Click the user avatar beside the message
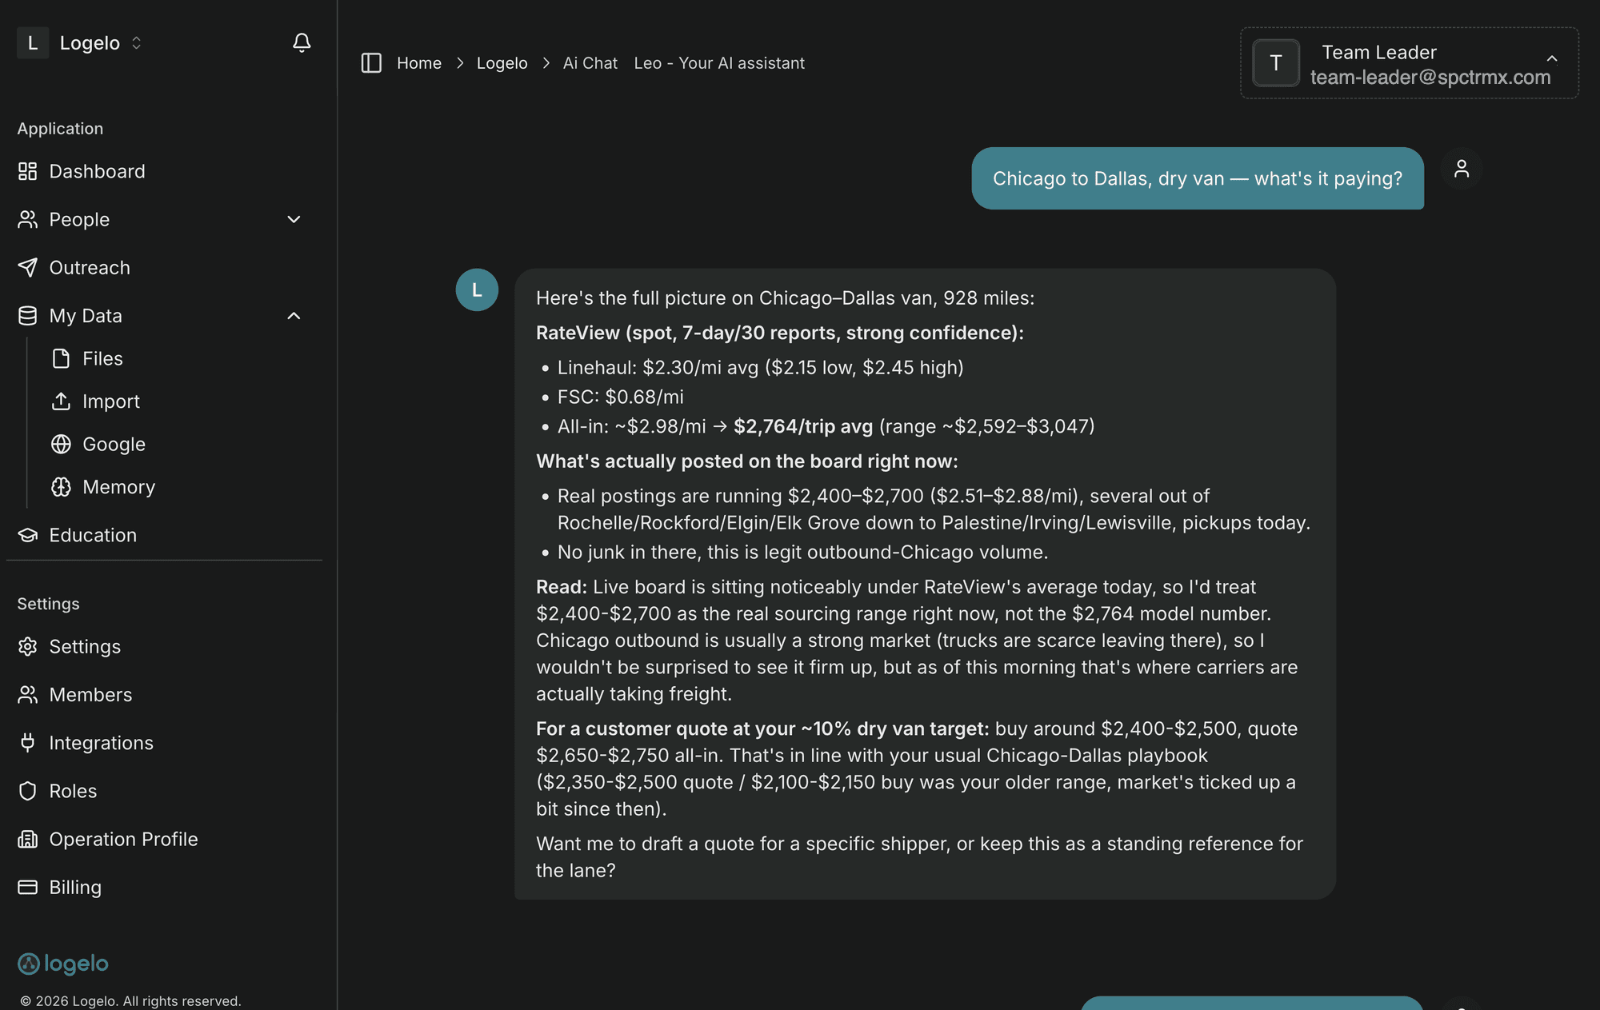 (1461, 170)
